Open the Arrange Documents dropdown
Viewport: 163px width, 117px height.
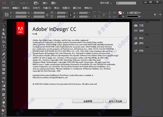[54, 3]
